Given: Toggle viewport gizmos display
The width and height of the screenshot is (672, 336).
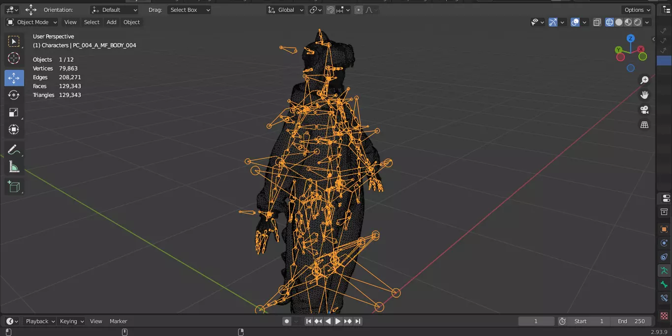Looking at the screenshot, I should pos(553,22).
